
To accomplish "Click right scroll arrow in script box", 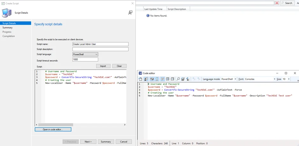I will coord(125,125).
